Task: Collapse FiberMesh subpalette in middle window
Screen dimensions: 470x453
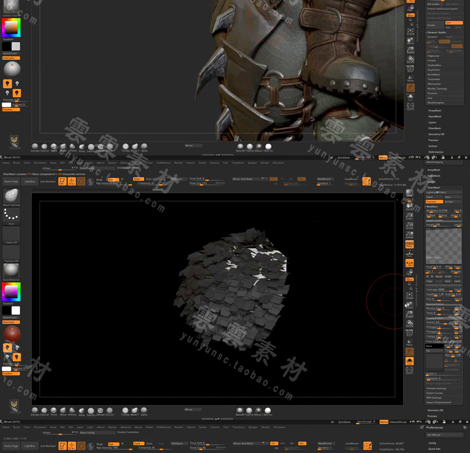Action: click(434, 187)
